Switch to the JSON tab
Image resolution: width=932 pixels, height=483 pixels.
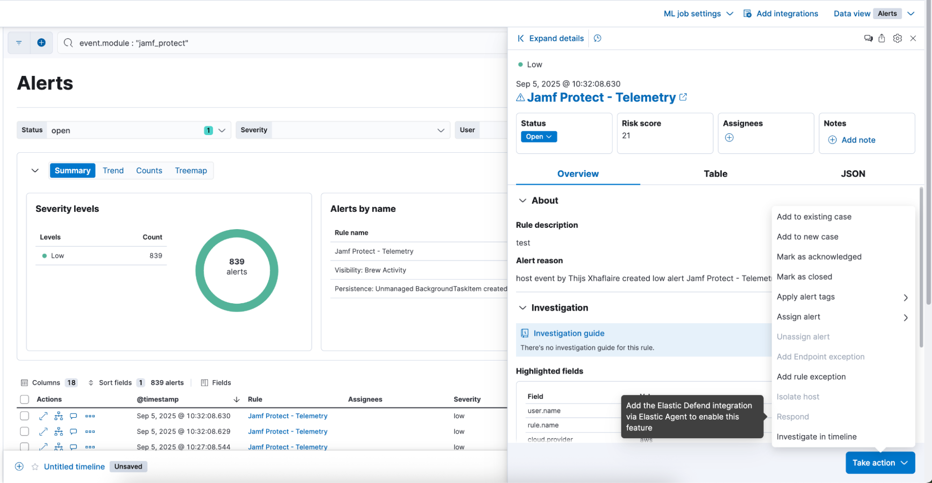pos(853,174)
